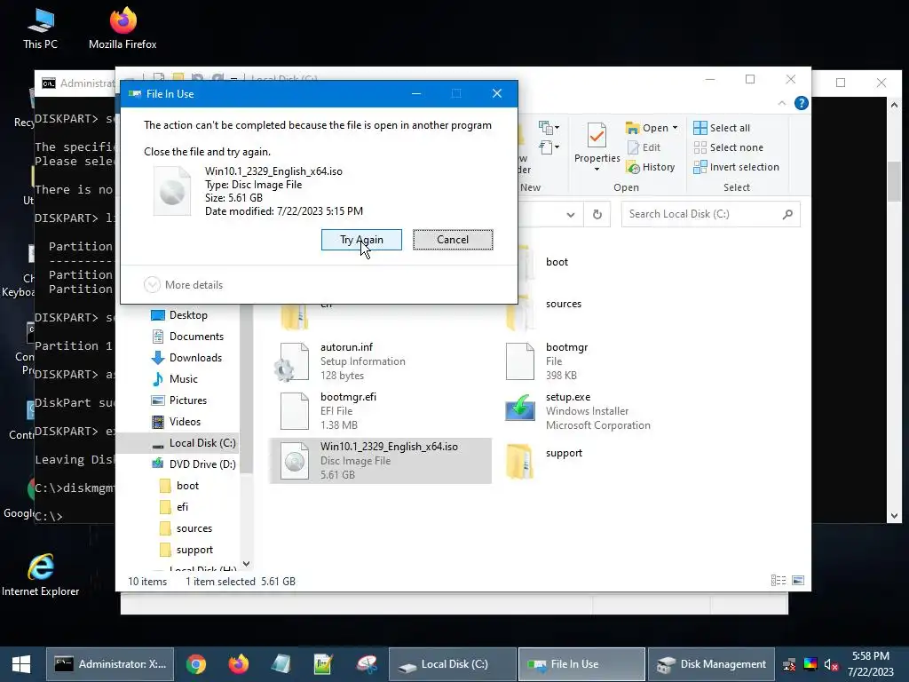Expand More details chevron in dialog
Image resolution: width=909 pixels, height=682 pixels.
pos(152,285)
